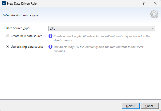Click the chevron arrow of the CSV dropdown

click(152, 28)
